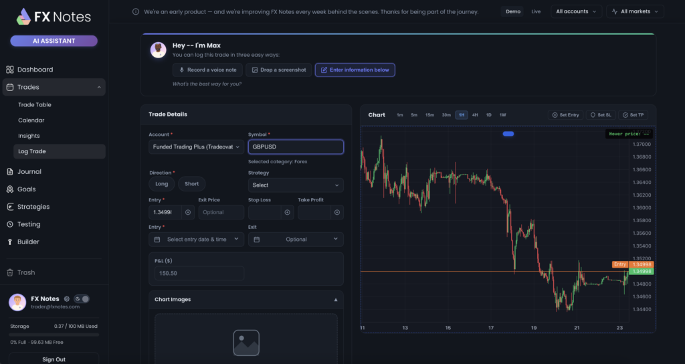The image size is (685, 364).
Task: Open Trash from the sidebar
Action: pos(26,272)
